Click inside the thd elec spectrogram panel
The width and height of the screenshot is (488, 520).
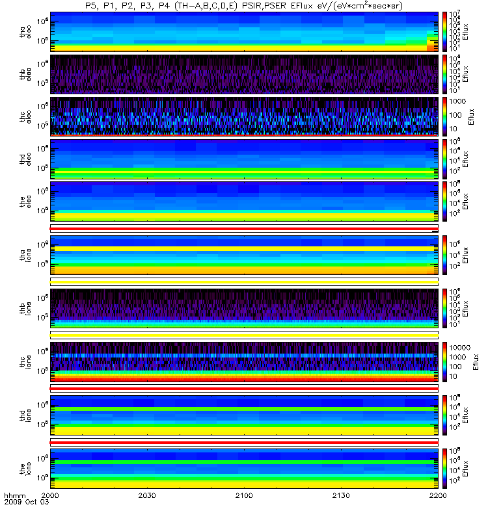pyautogui.click(x=244, y=159)
